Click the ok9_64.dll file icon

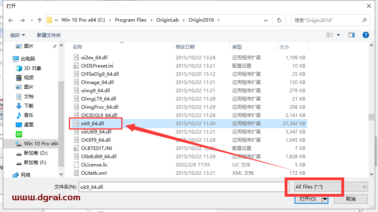76,124
